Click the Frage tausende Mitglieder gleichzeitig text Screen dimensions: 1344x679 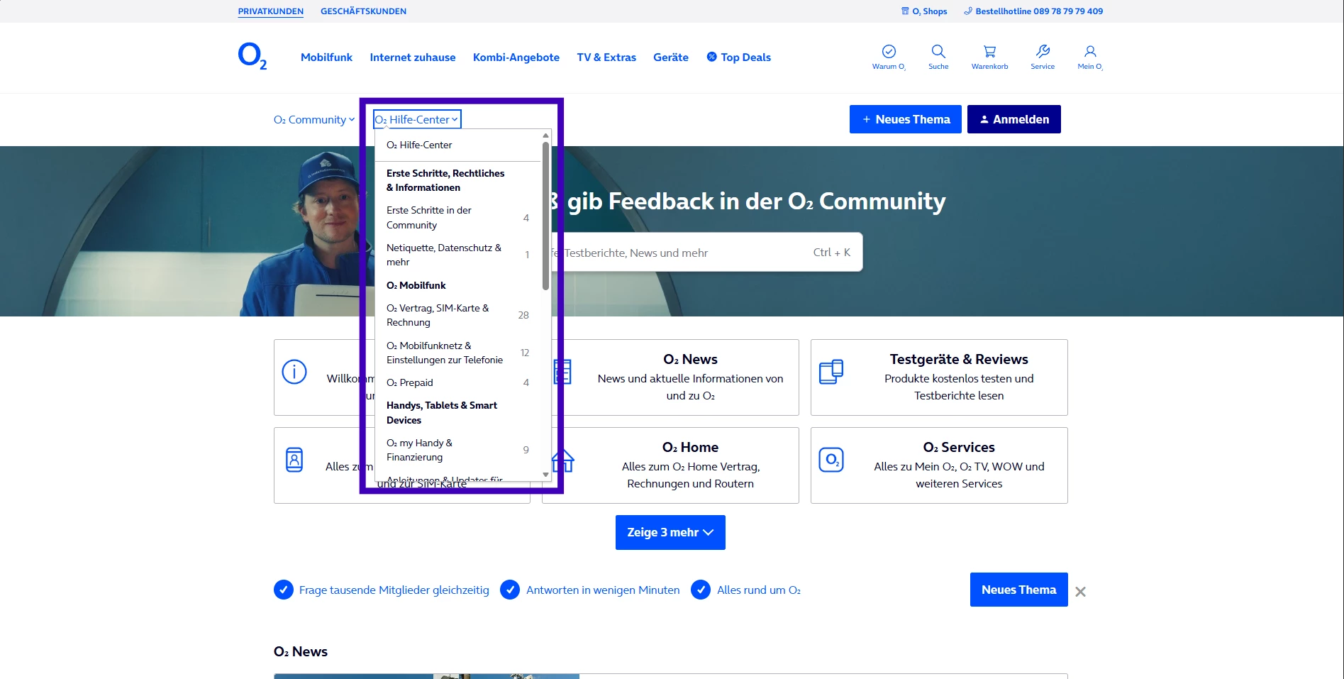tap(394, 590)
